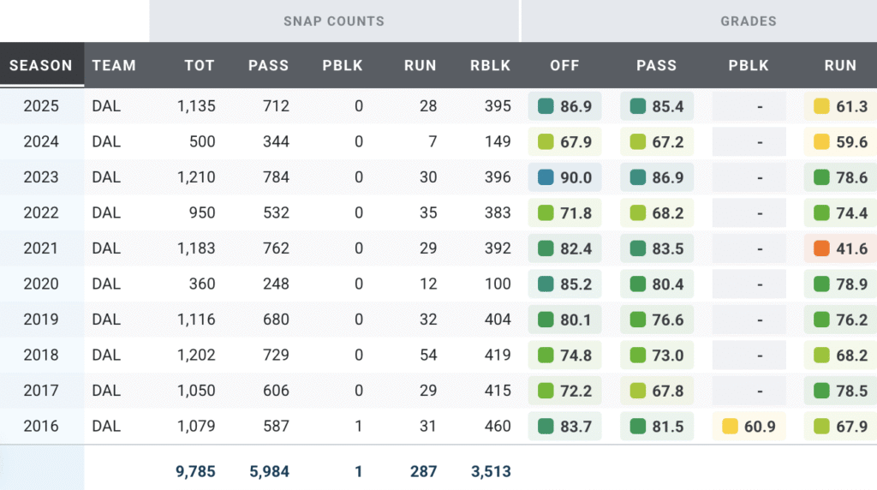The height and width of the screenshot is (490, 877).
Task: Click the 1,210 total snaps cell
Action: tap(196, 177)
